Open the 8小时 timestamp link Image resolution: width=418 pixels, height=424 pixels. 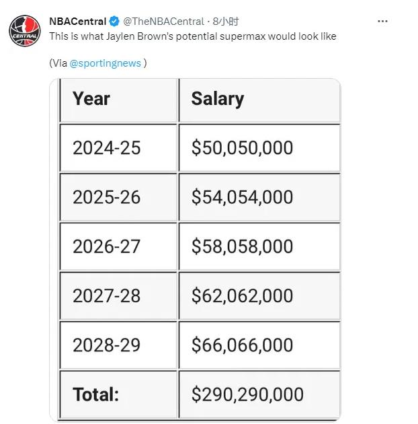coord(226,22)
